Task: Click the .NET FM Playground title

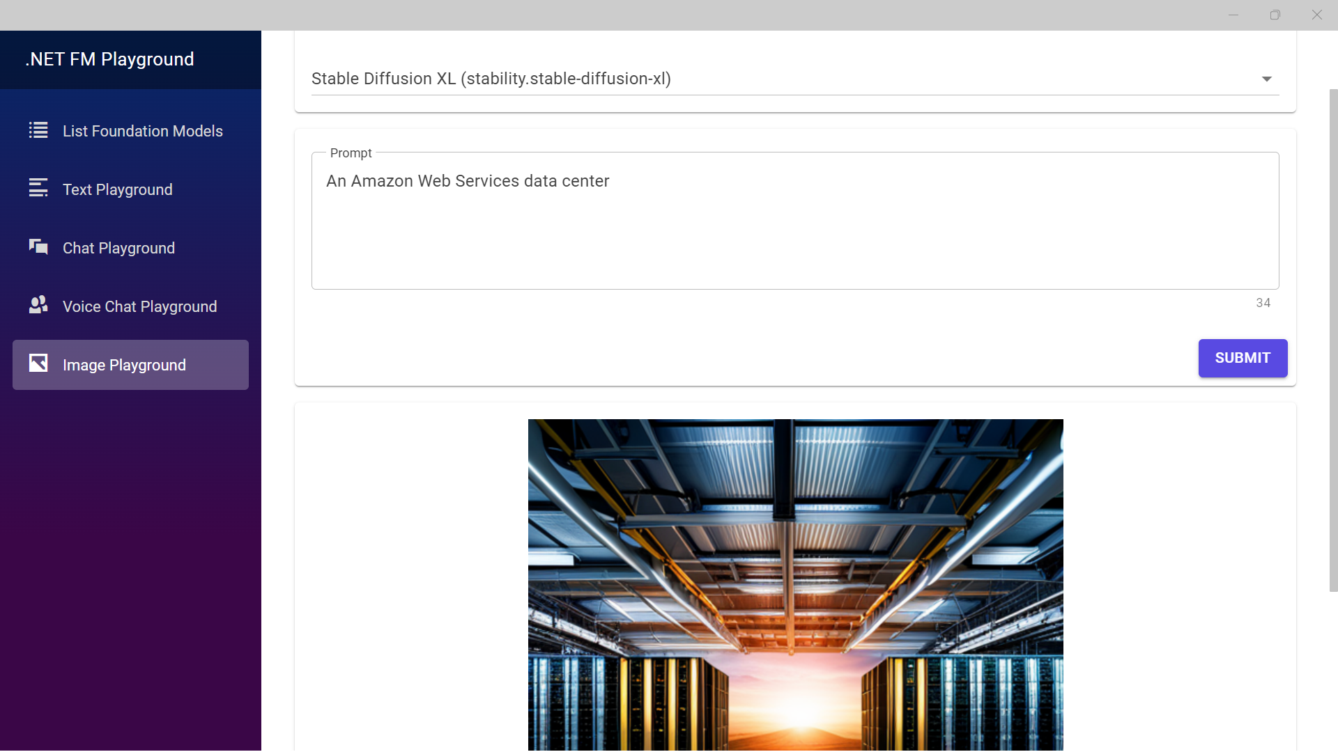Action: click(x=109, y=59)
